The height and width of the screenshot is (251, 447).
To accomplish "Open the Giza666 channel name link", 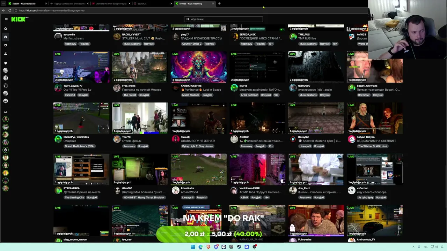I will pyautogui.click(x=127, y=188).
